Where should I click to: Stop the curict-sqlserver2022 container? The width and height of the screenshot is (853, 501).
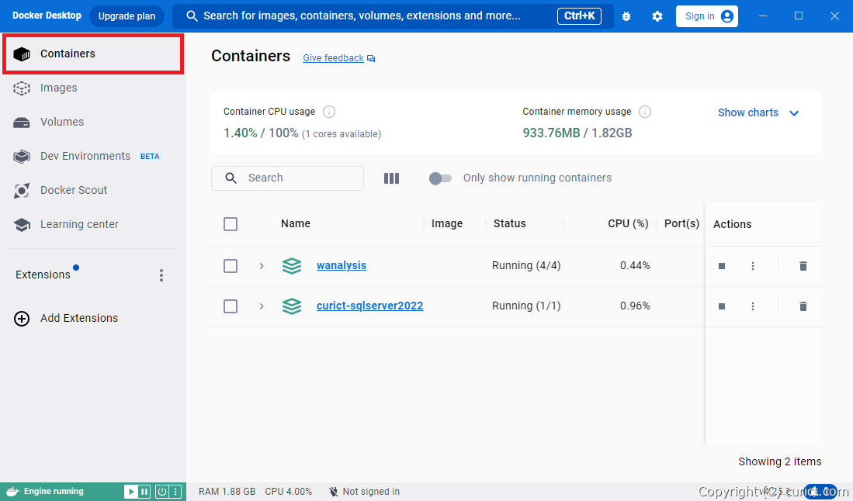coord(722,306)
